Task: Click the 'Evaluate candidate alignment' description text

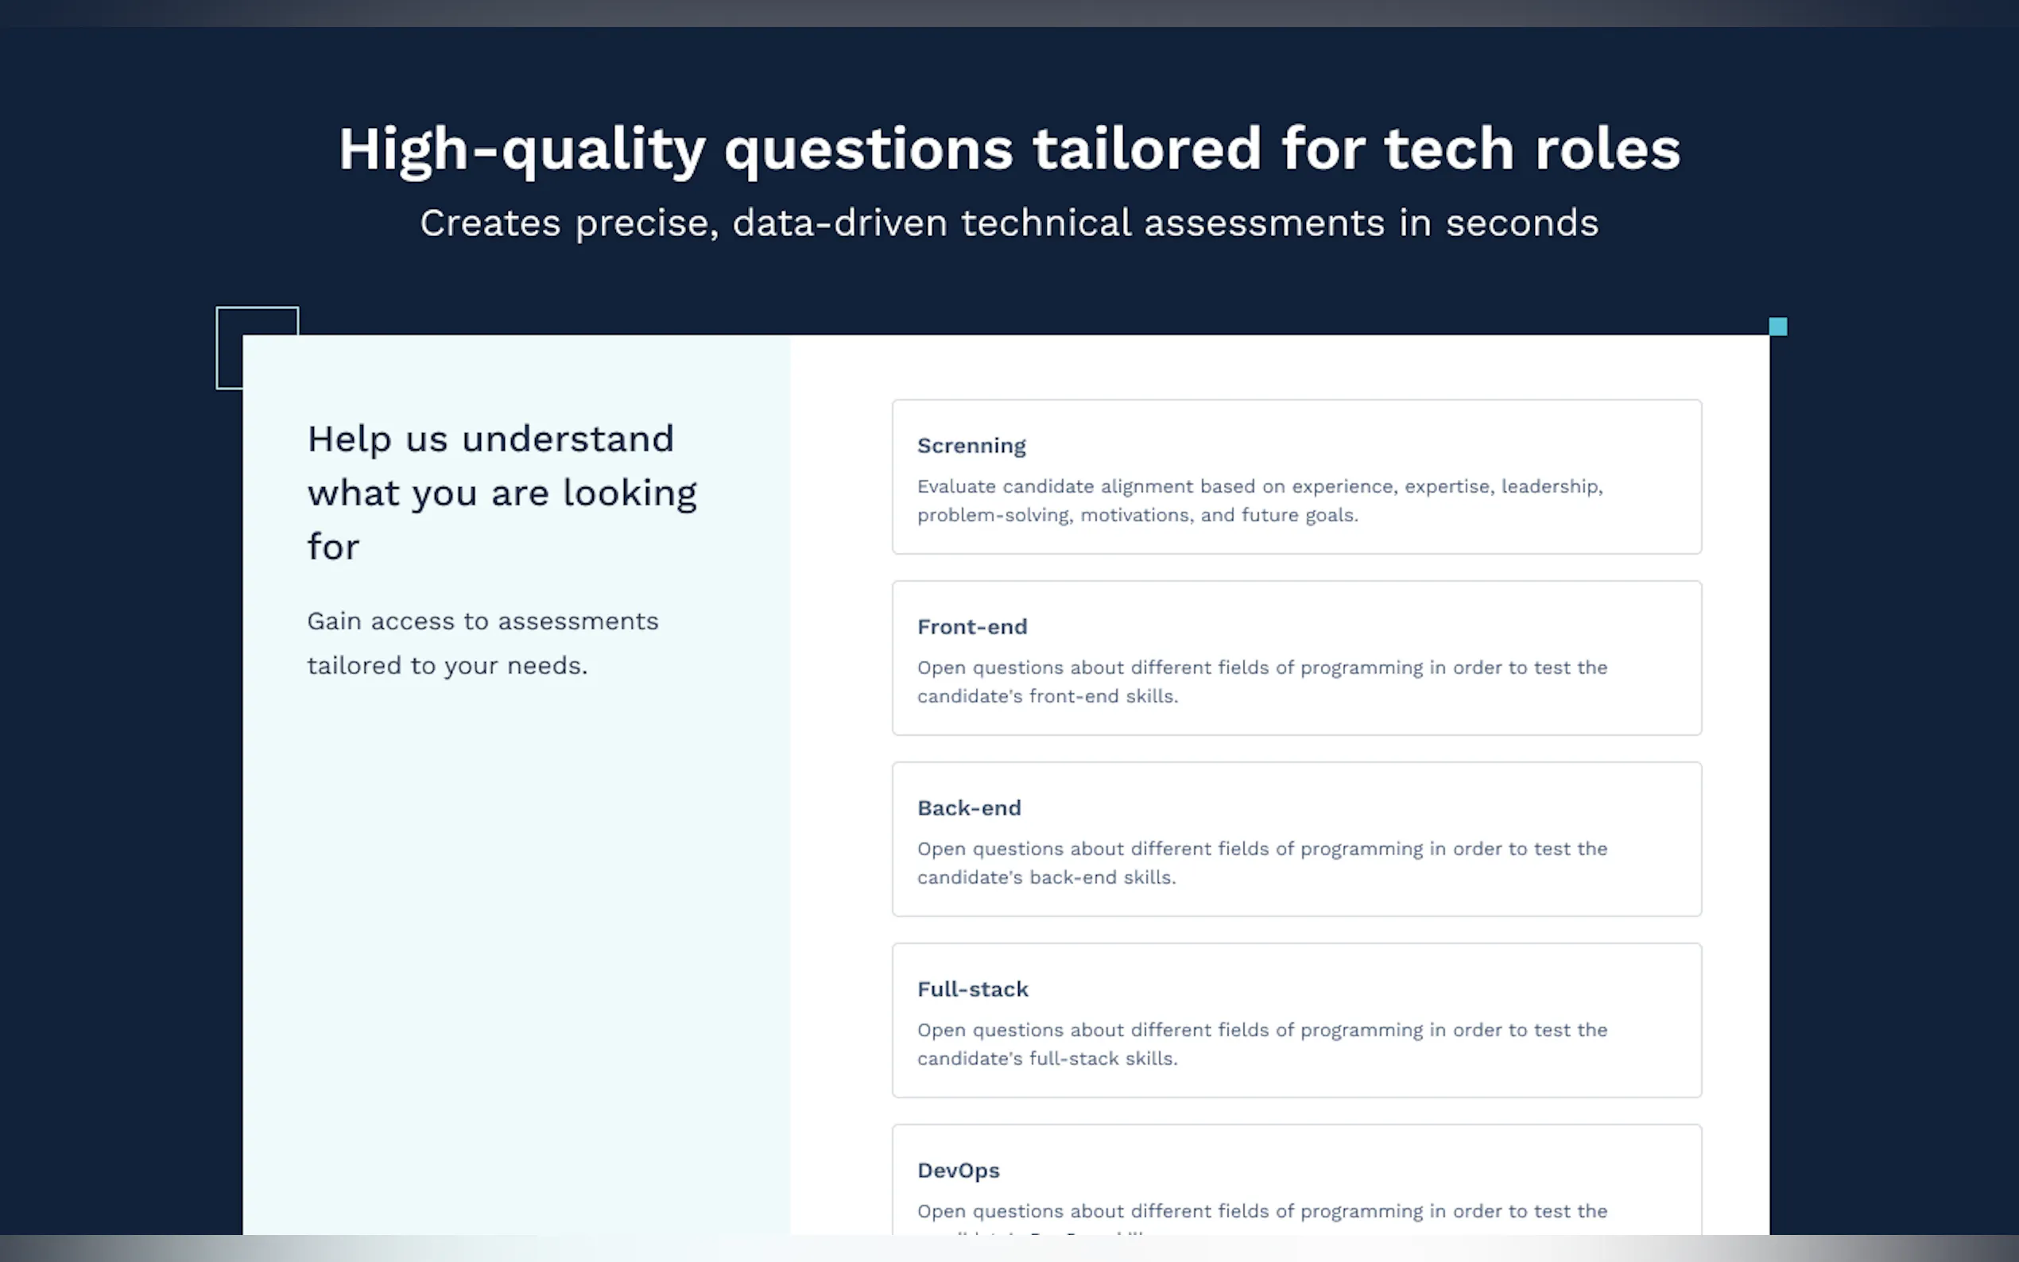Action: coord(1261,500)
